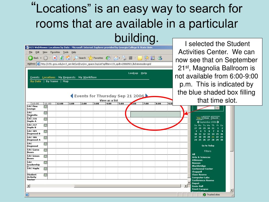Image resolution: width=269 pixels, height=202 pixels.
Task: Click the Forward arrow button
Action: [45, 58]
